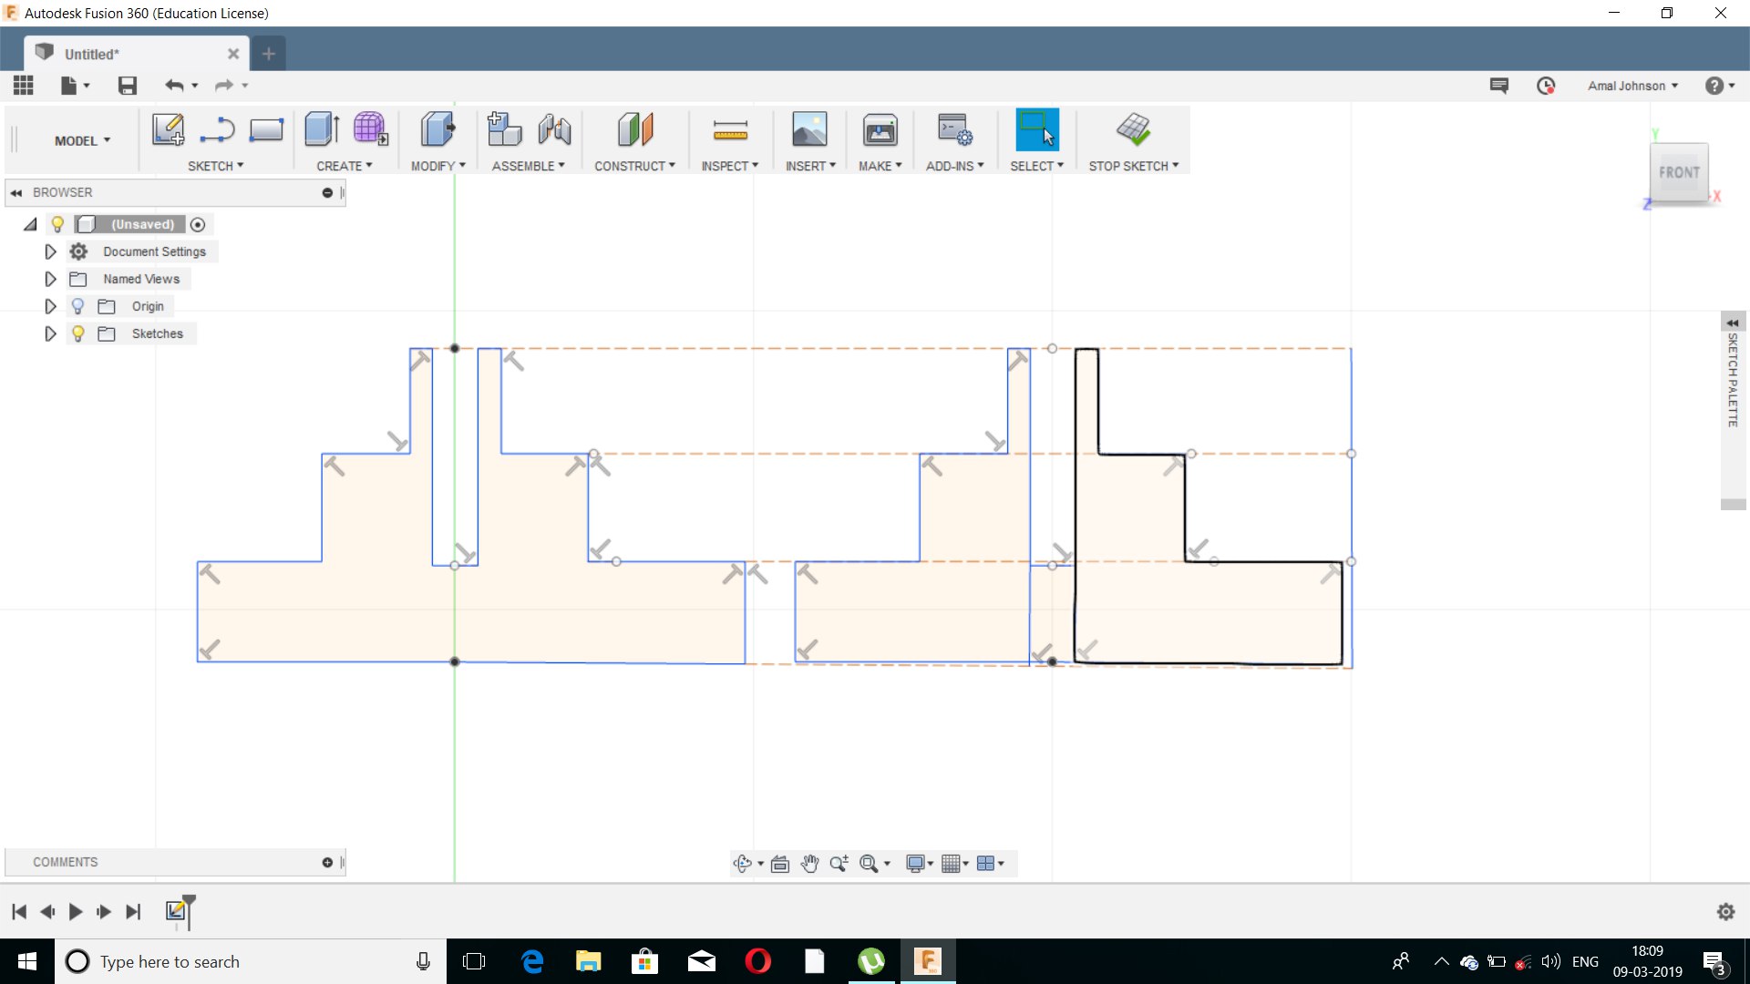Screen dimensions: 1750x984
Task: Select the Rectangle sketch tool icon
Action: [266, 129]
